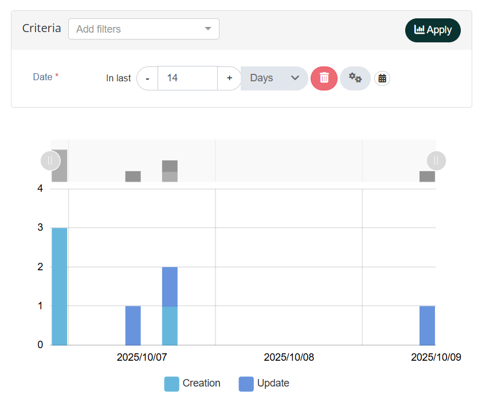Toggle the Update series in the legend
The height and width of the screenshot is (414, 486).
(273, 384)
